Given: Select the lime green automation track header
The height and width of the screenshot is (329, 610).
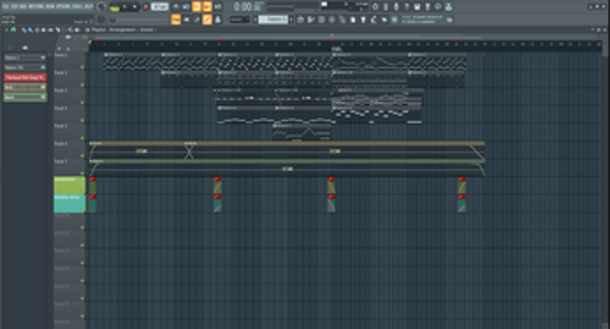Looking at the screenshot, I should click(70, 185).
